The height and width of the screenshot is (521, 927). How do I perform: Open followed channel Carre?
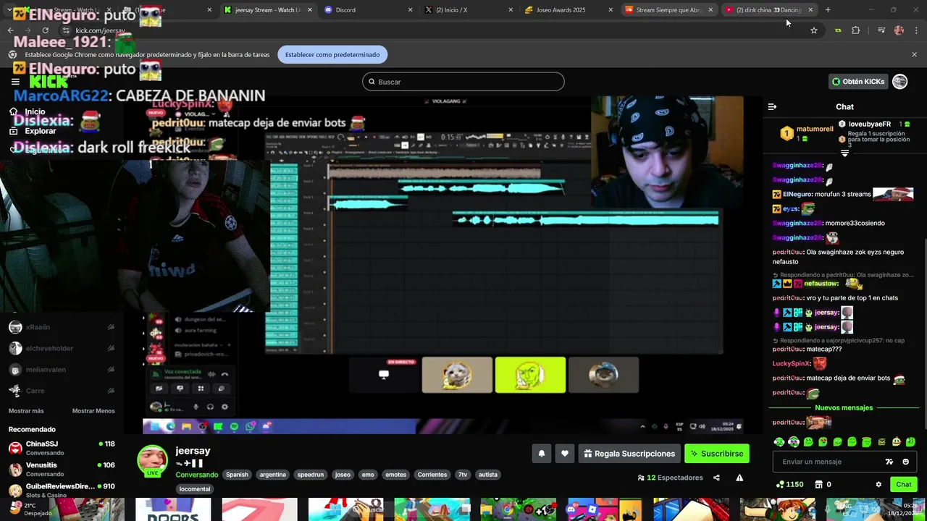[x=62, y=391]
